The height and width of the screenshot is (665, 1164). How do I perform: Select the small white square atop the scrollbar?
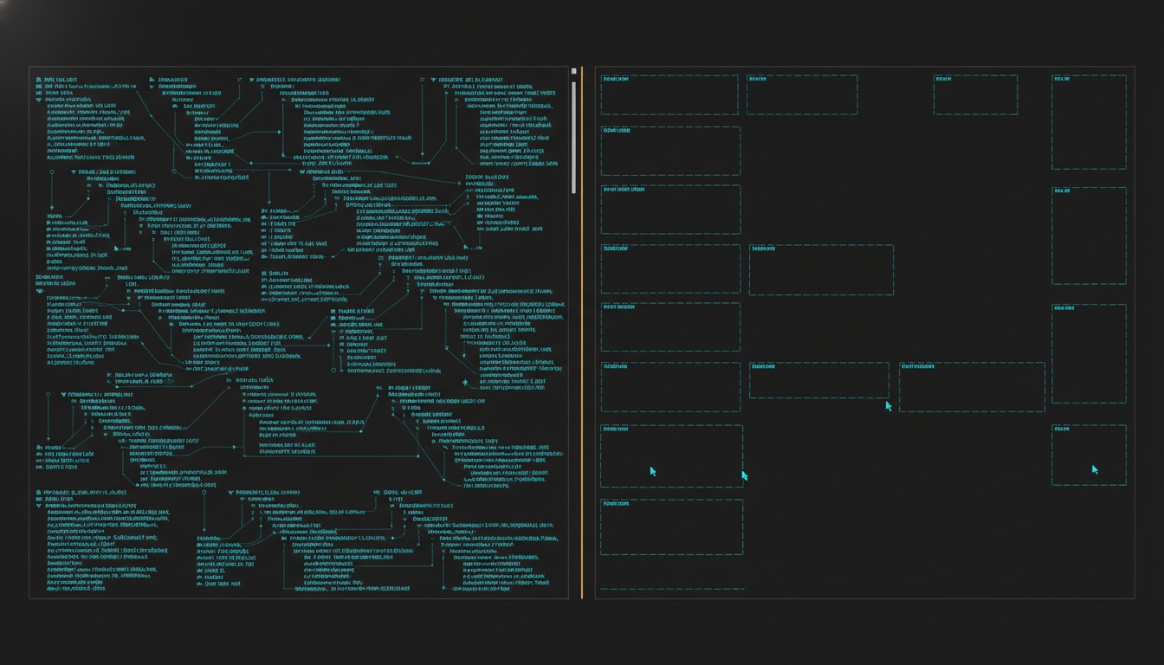click(573, 71)
